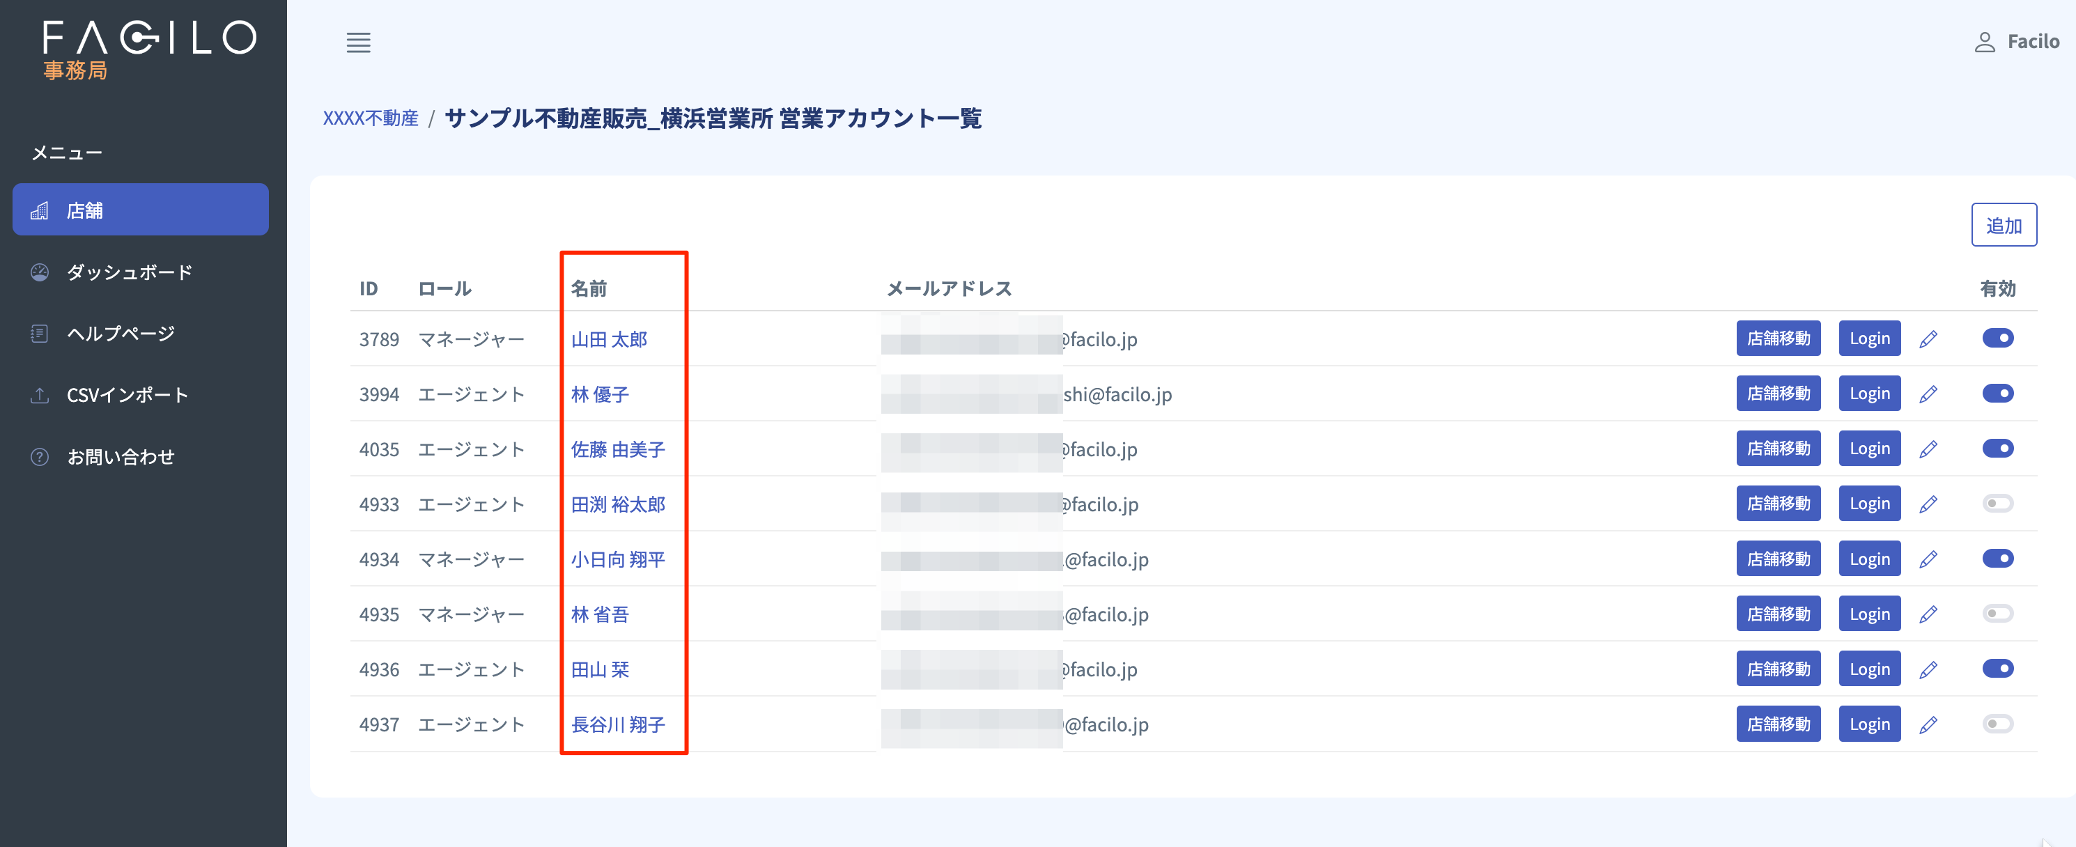Click the 名前 column header

click(588, 288)
